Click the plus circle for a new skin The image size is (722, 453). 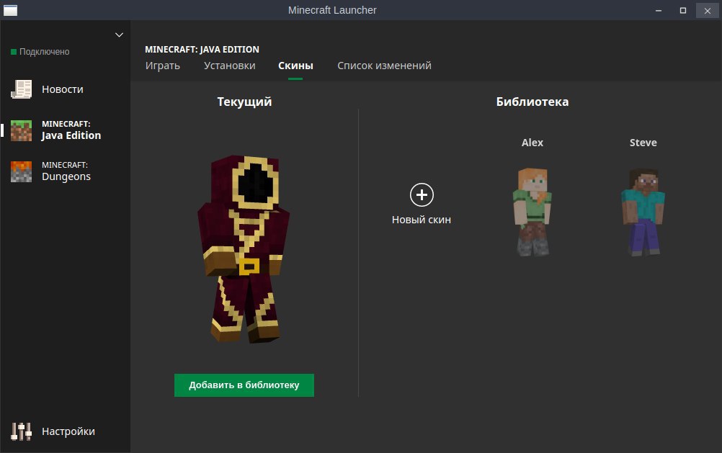(x=422, y=194)
